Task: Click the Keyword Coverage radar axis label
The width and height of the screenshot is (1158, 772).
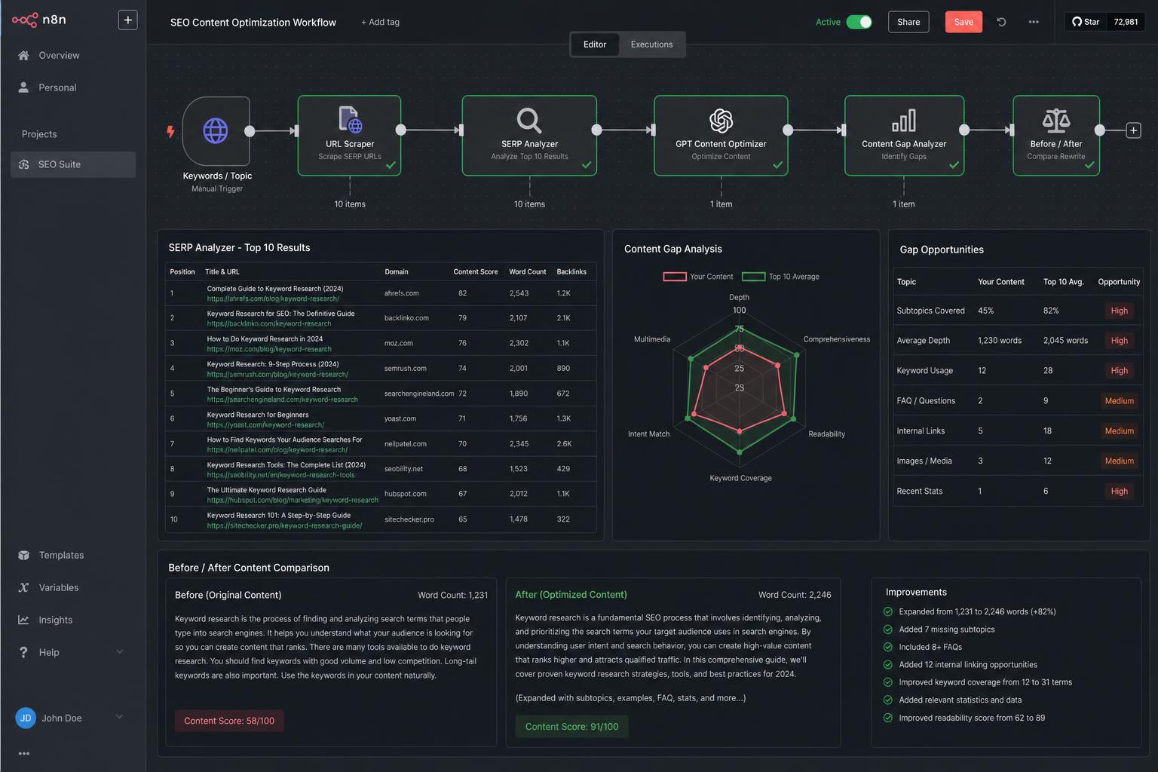Action: [x=740, y=478]
